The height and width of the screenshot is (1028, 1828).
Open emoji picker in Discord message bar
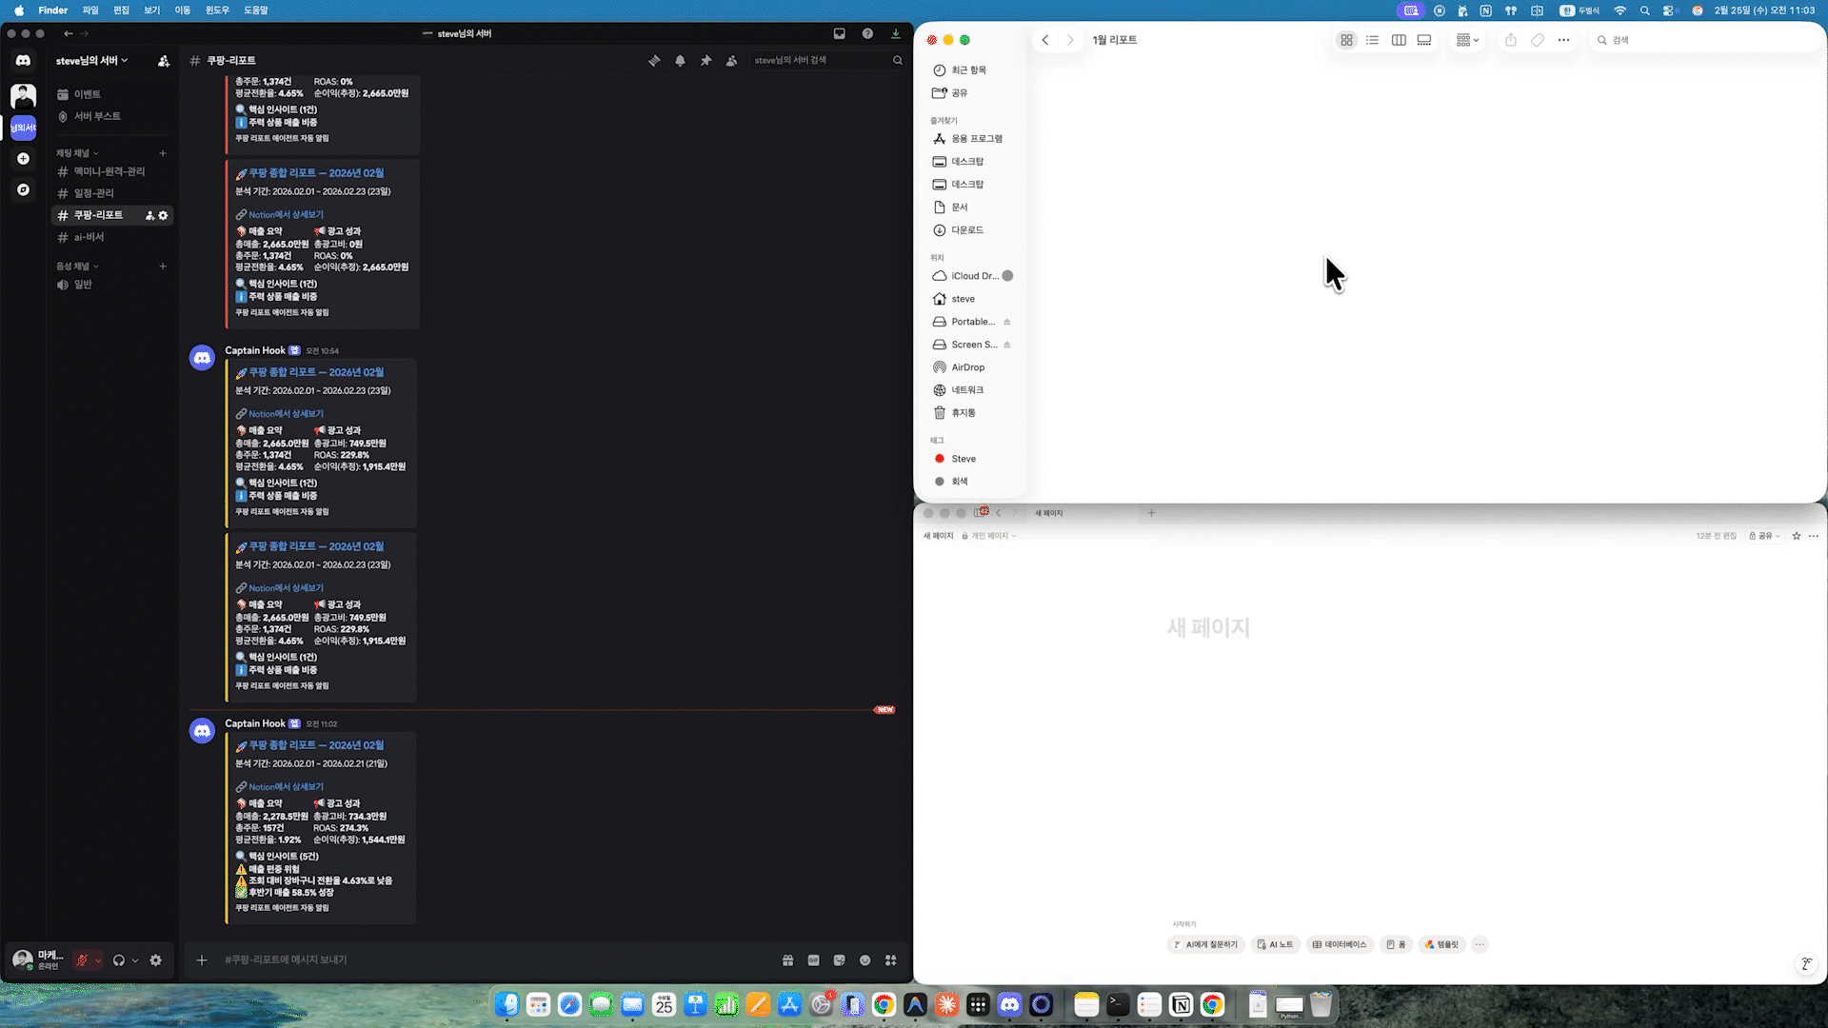click(x=864, y=960)
